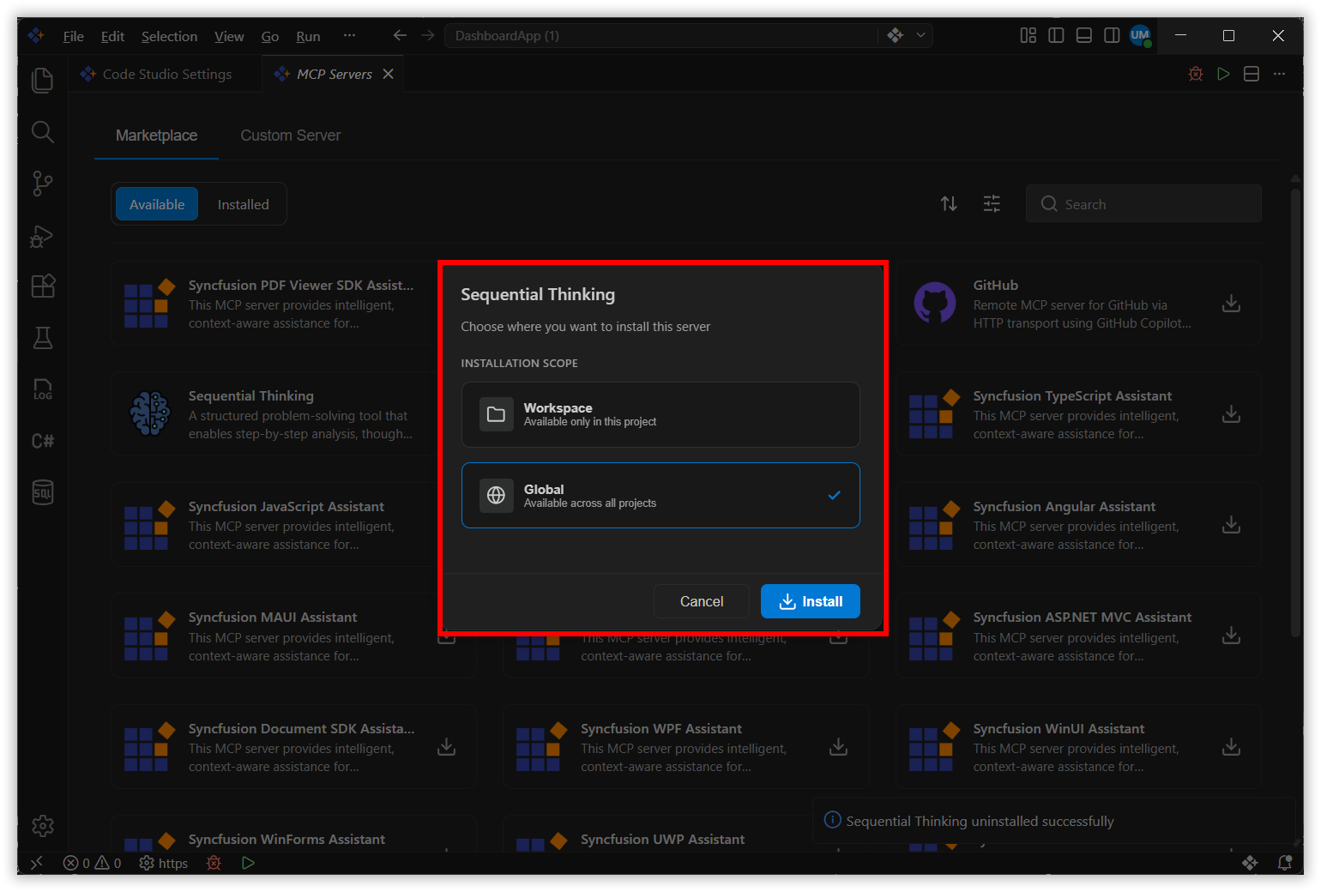1321x892 pixels.
Task: Open the editor More Actions ellipsis
Action: tap(1279, 74)
